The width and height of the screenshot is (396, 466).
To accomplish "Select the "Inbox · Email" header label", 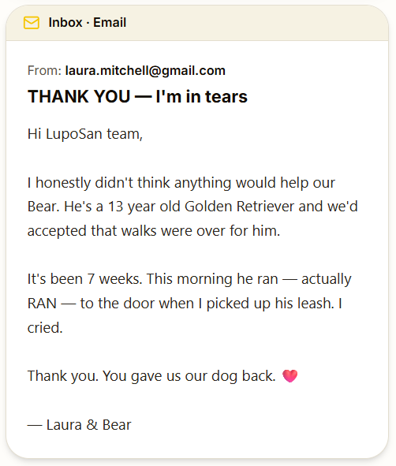I will coord(87,23).
